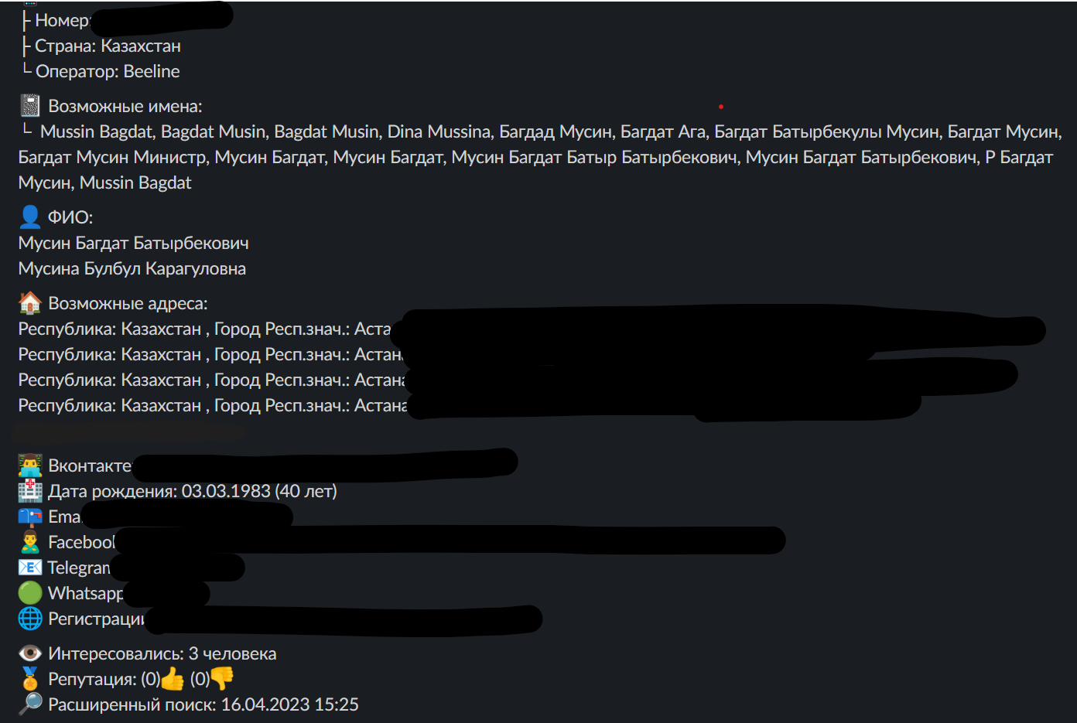The image size is (1077, 723).
Task: Click the globe icon next to Регистрации
Action: point(30,619)
